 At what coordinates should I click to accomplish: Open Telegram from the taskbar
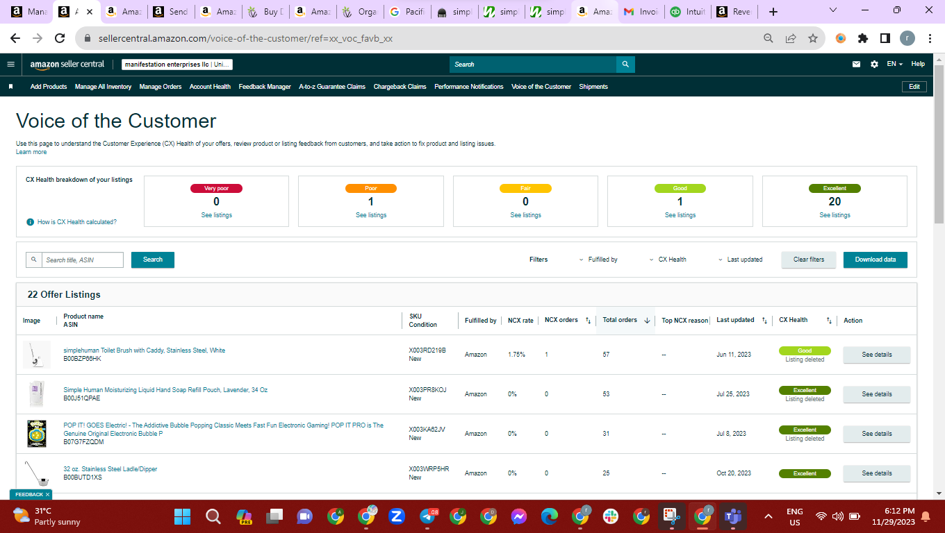tap(428, 516)
